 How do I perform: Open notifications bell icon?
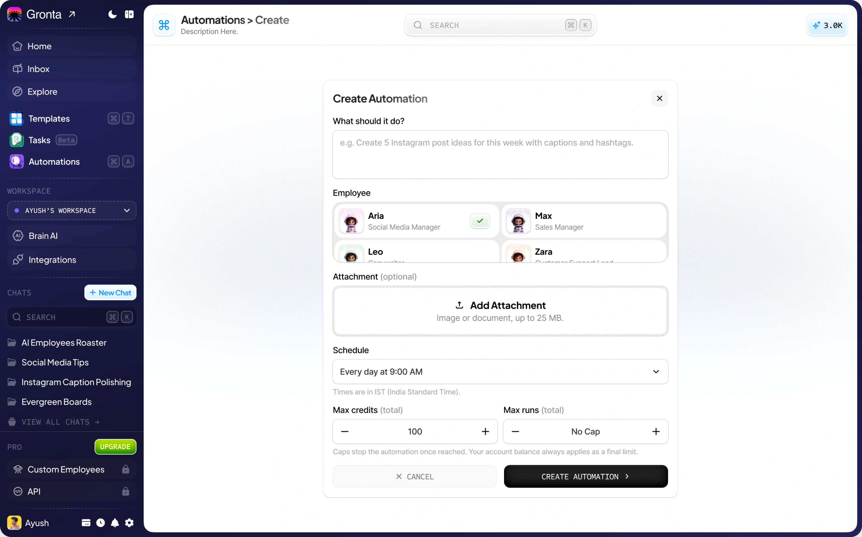115,523
